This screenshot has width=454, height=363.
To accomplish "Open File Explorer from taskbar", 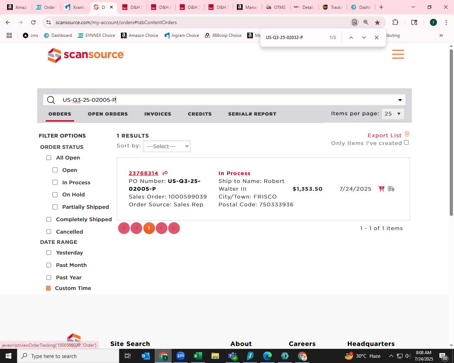I will 215,356.
